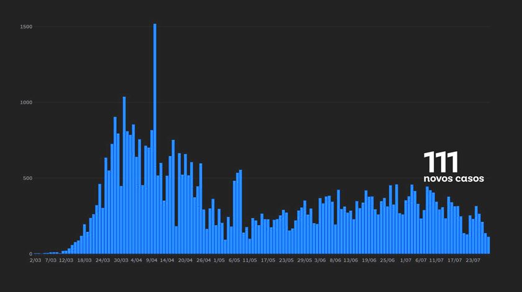This screenshot has width=522, height=292.
Task: Click the 9/04 date label
Action: (152, 260)
